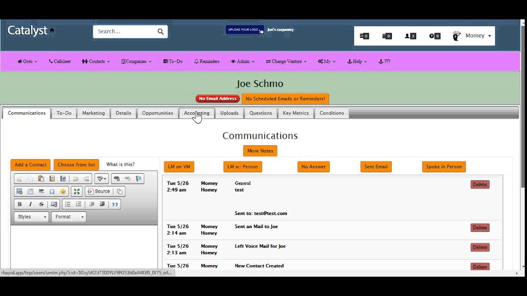Insert an anchor with the flag icon

tap(138, 179)
